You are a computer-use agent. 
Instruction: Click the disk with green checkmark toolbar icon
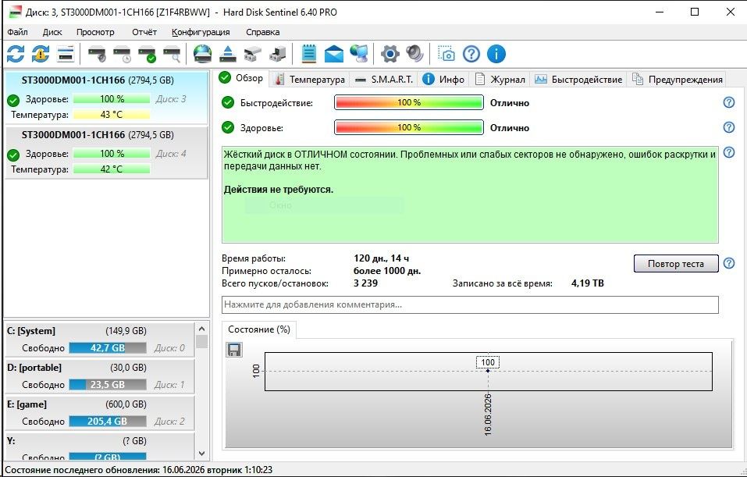[147, 54]
